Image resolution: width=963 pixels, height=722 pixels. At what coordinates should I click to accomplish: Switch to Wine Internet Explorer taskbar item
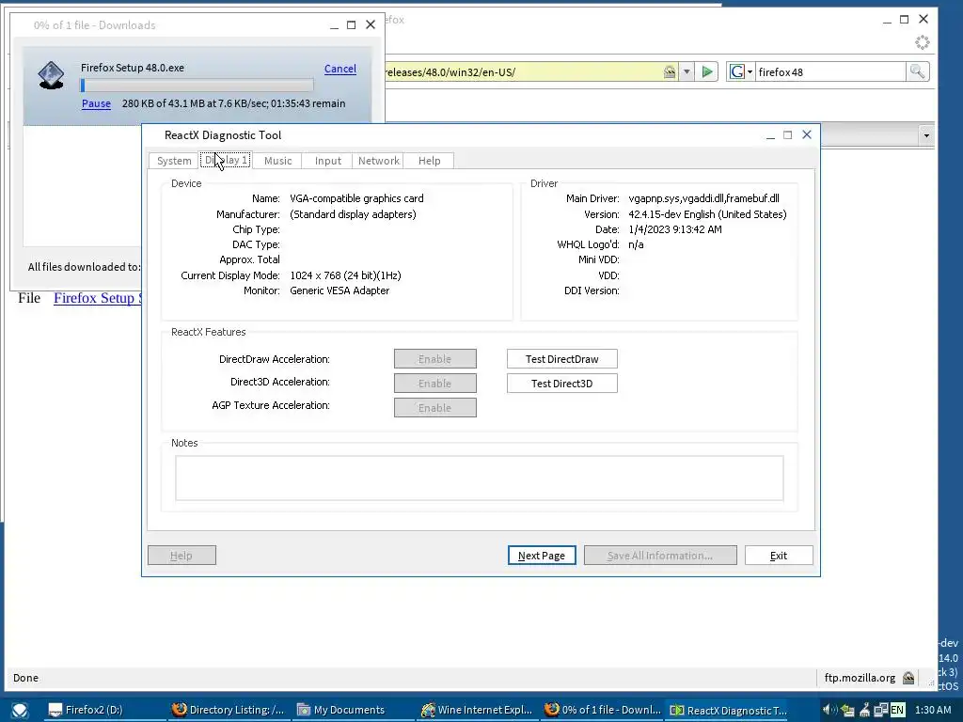tap(477, 710)
